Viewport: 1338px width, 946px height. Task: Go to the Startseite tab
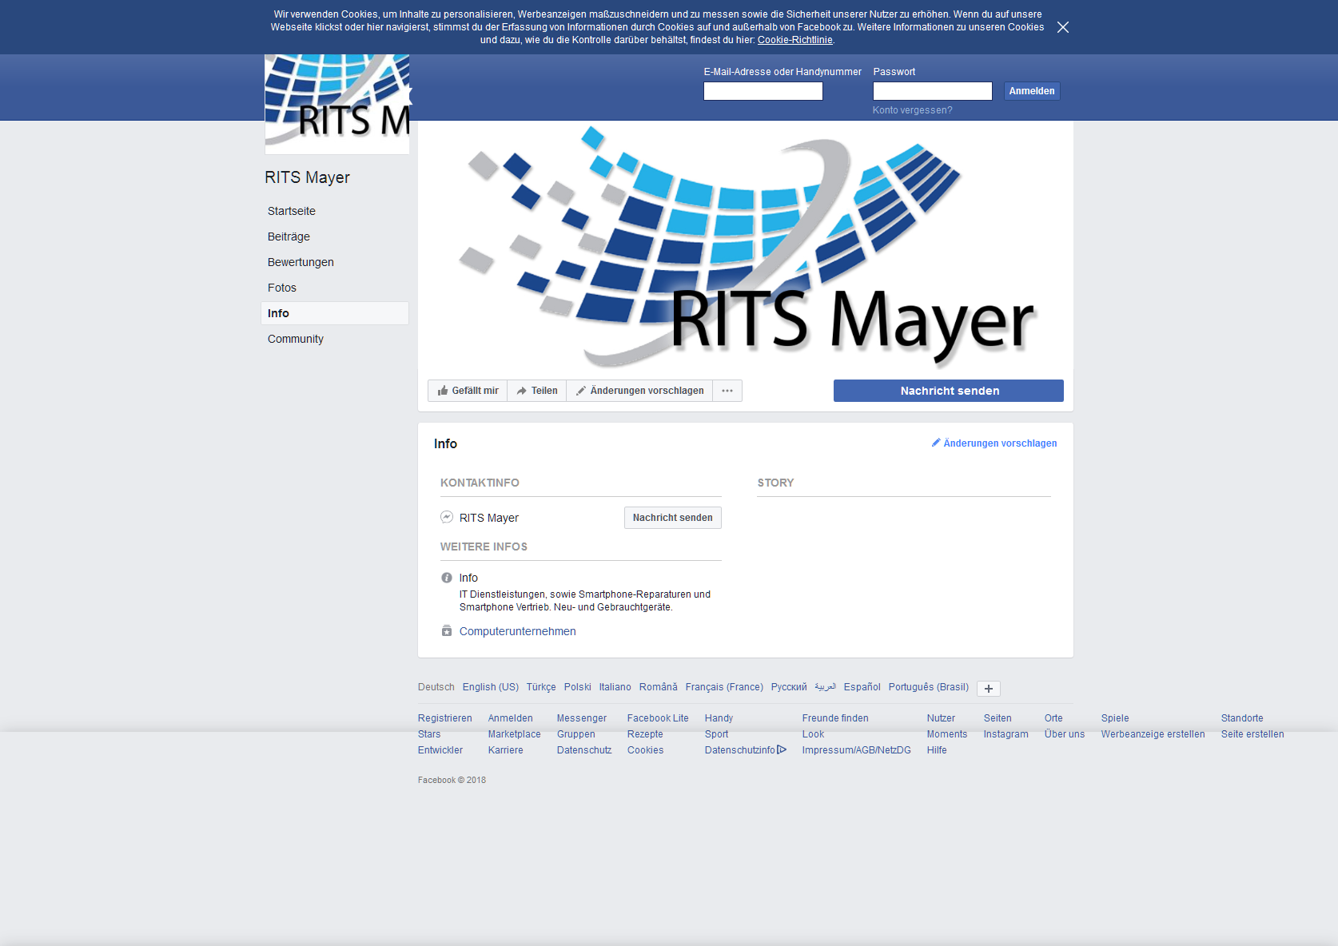[x=291, y=211]
